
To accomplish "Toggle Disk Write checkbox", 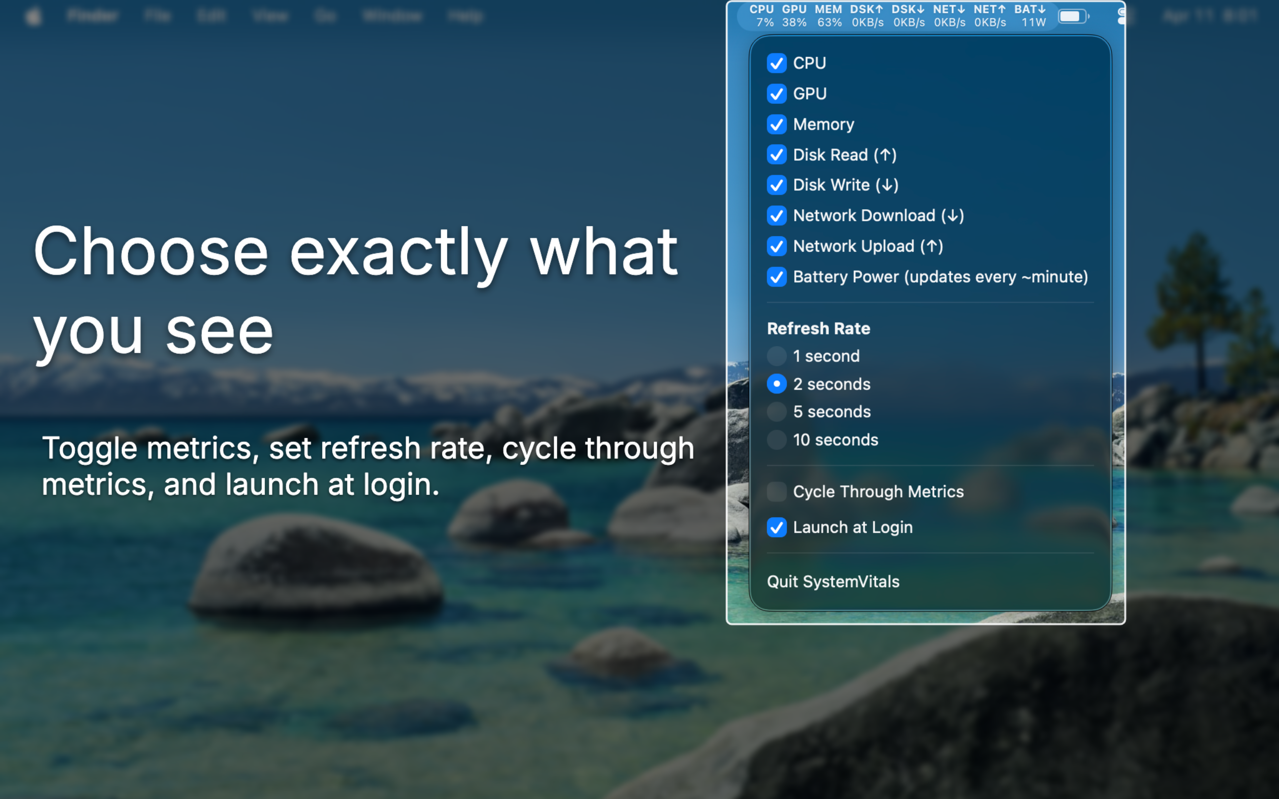I will pyautogui.click(x=776, y=185).
